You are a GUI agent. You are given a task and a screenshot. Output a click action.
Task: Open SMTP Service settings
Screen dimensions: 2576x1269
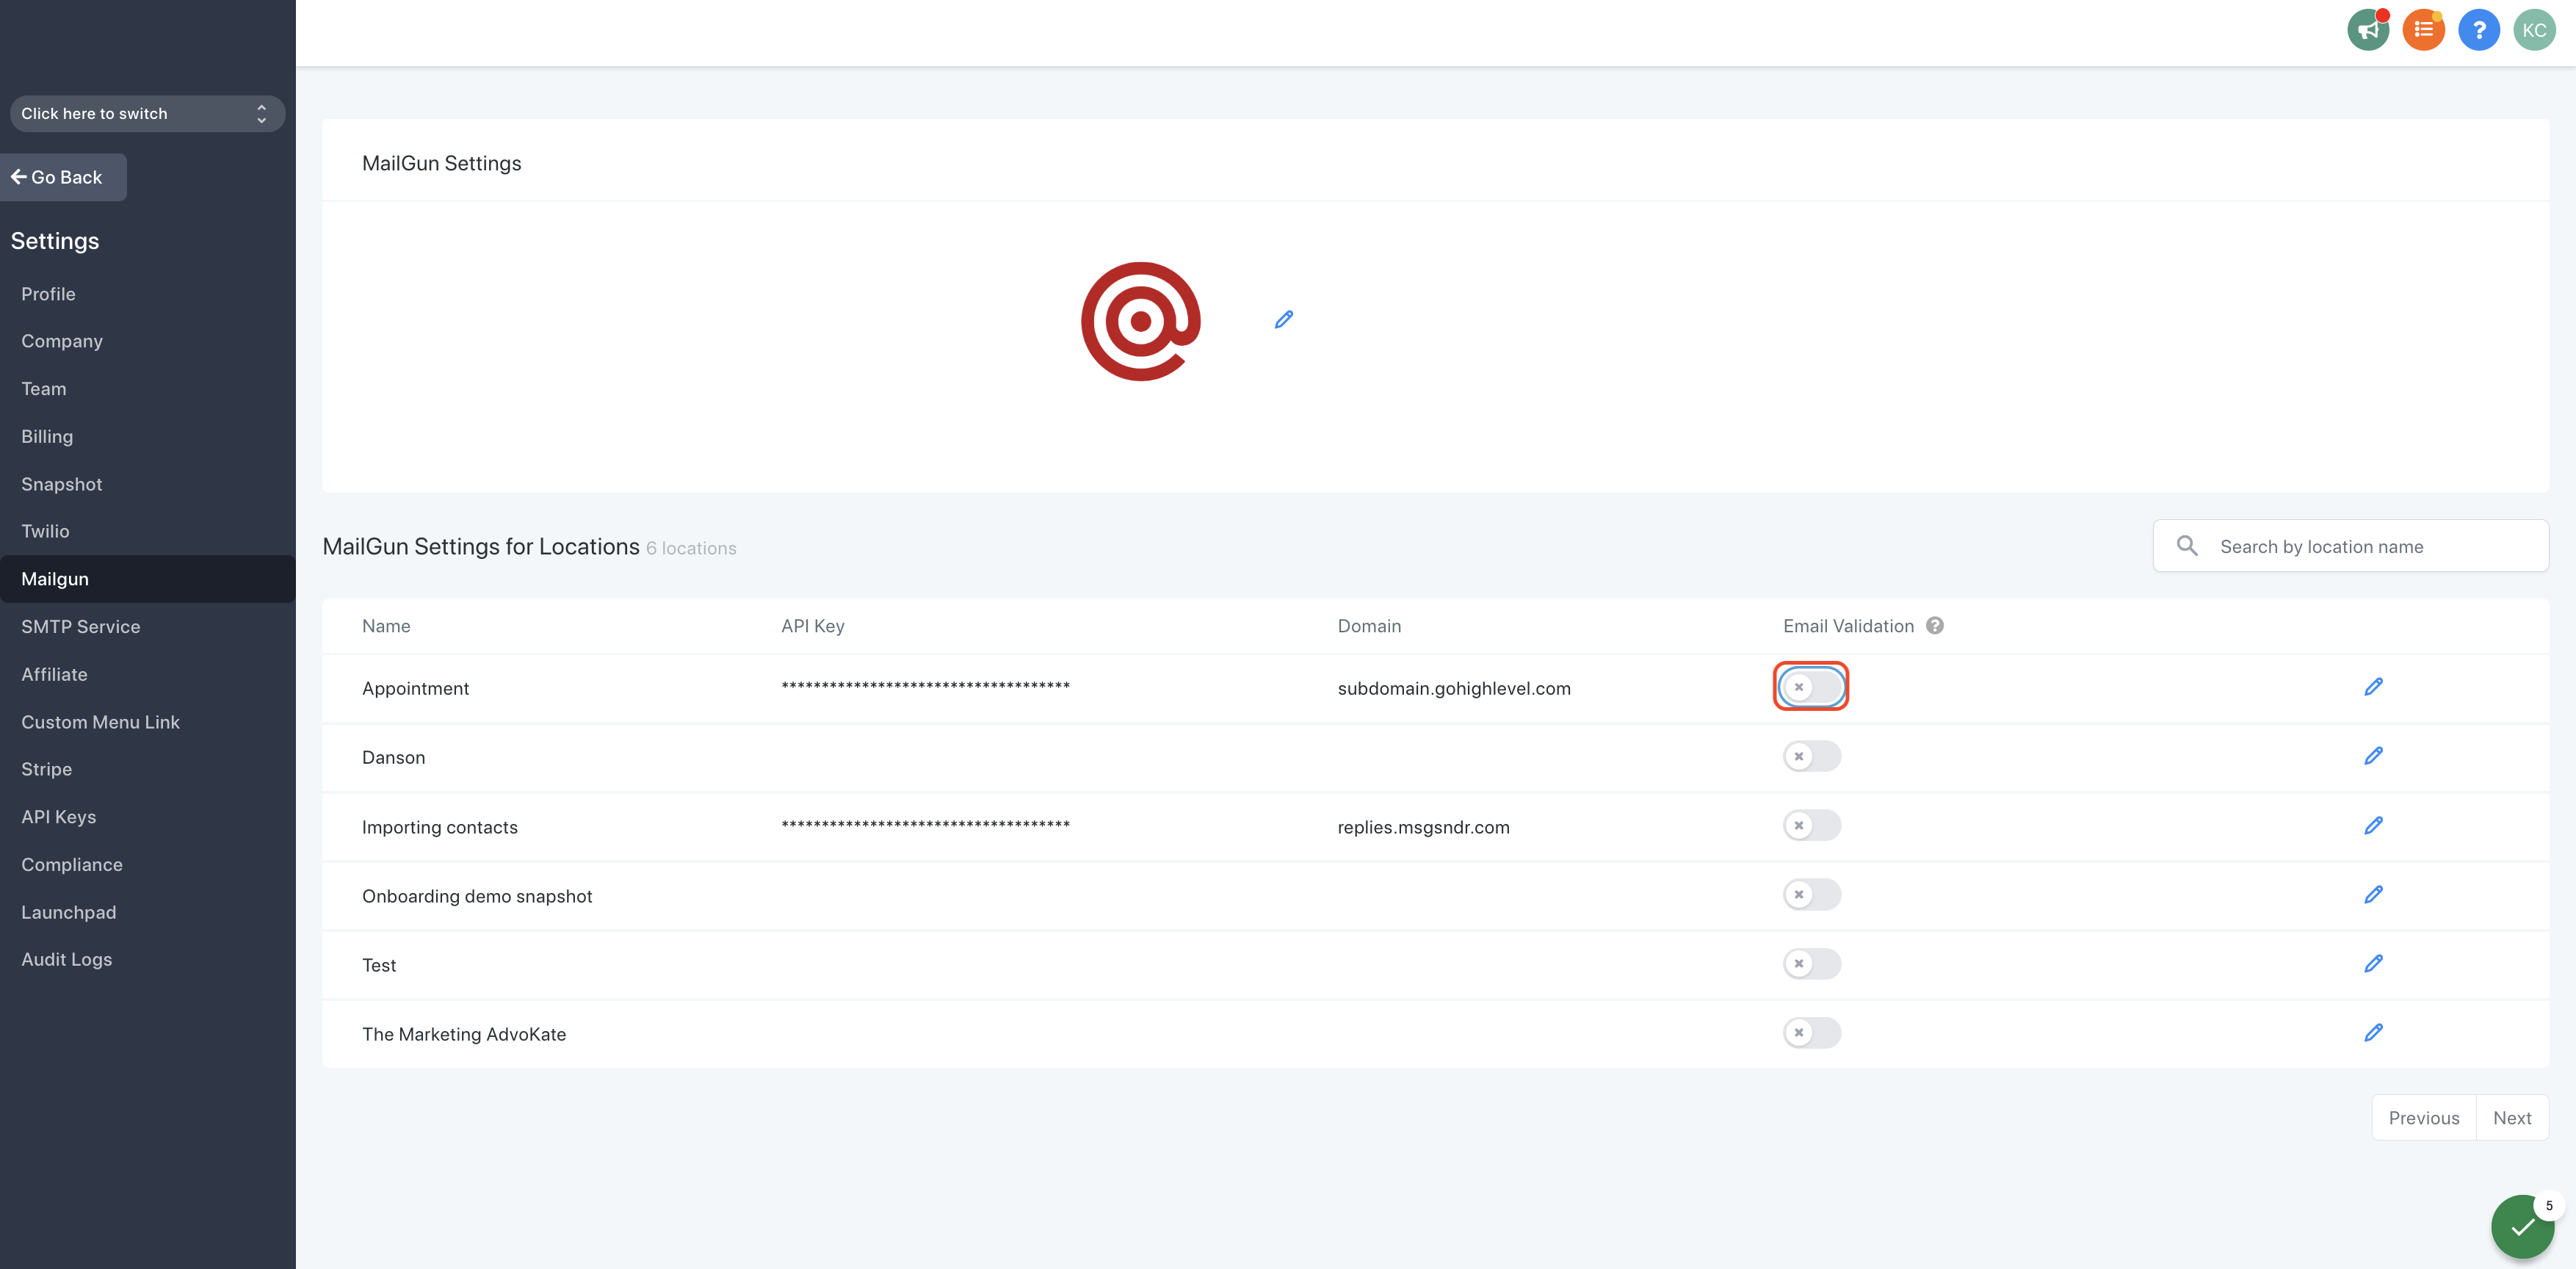pos(81,627)
